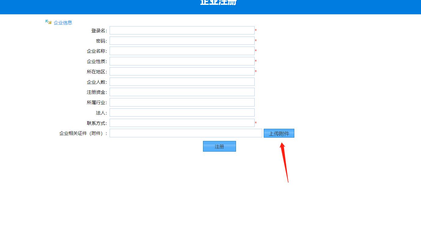The width and height of the screenshot is (421, 232).
Task: Click the 企业信息 section arrow icon
Action: [48, 22]
